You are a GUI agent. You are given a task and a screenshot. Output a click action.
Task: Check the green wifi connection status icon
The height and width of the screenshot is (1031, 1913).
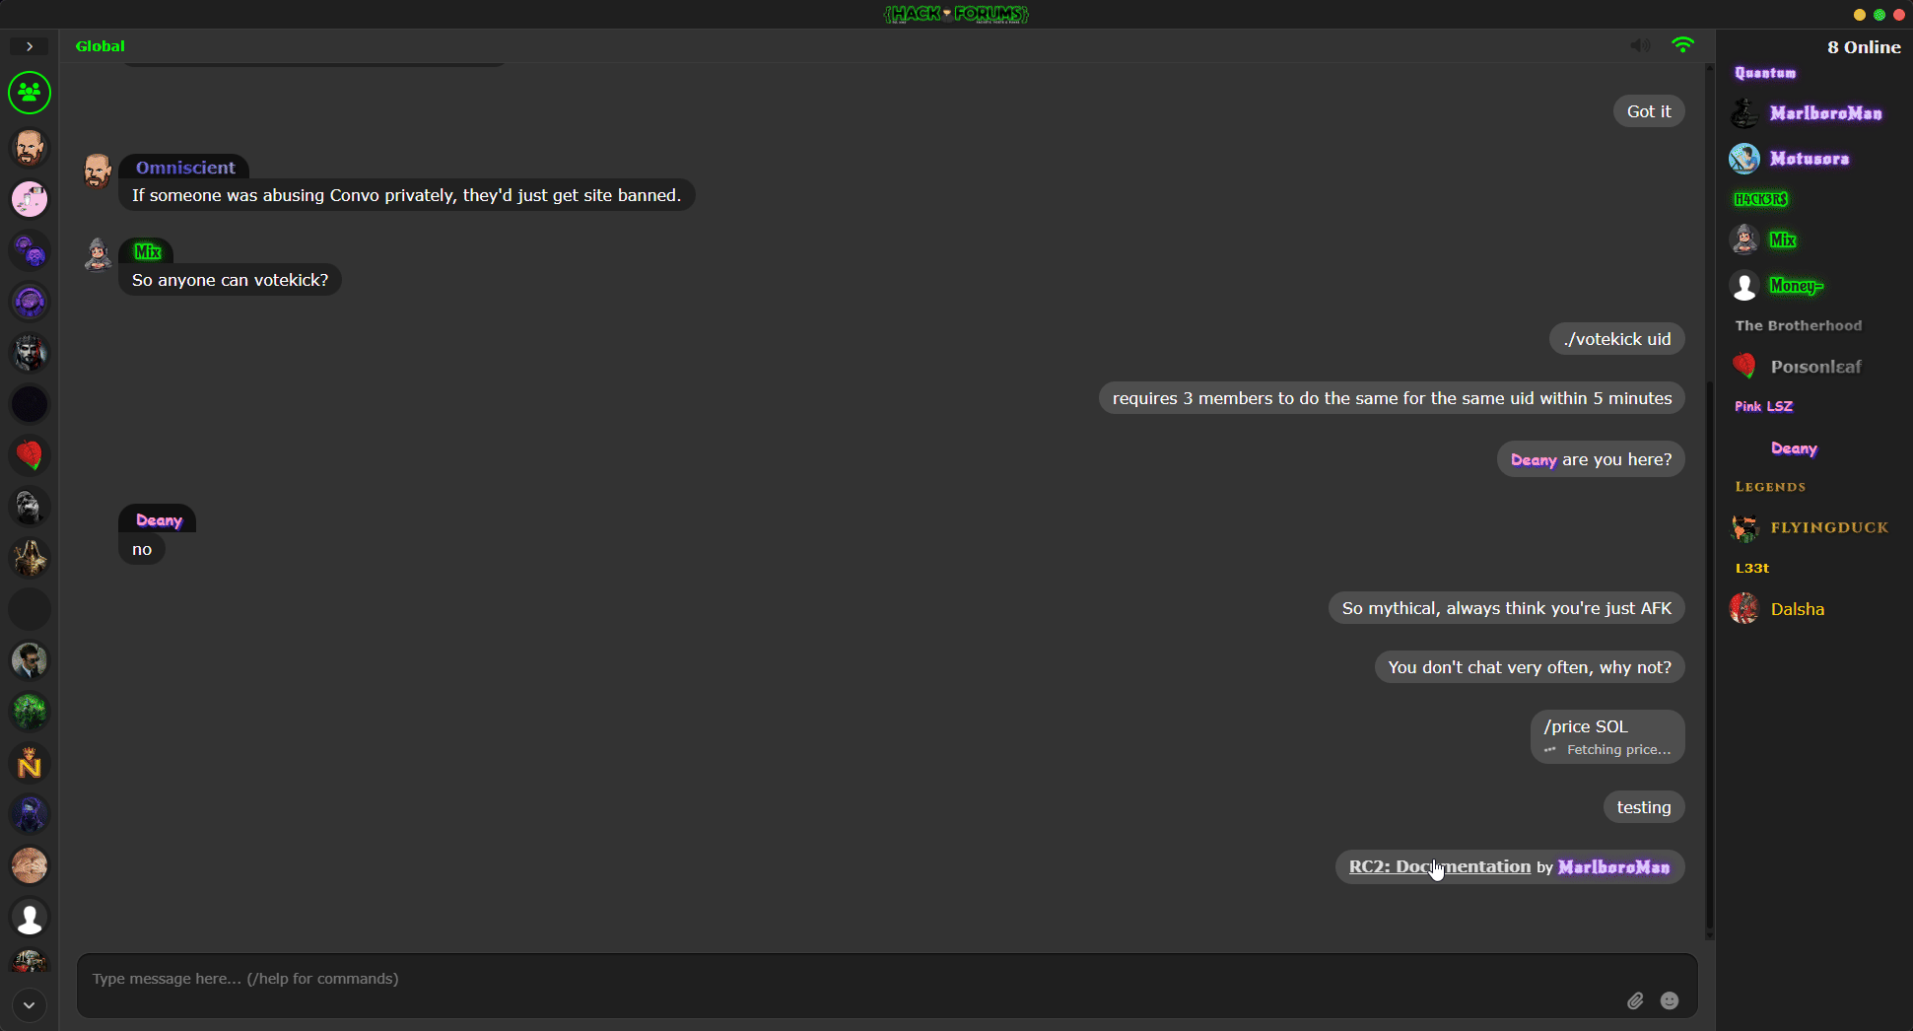click(x=1683, y=45)
